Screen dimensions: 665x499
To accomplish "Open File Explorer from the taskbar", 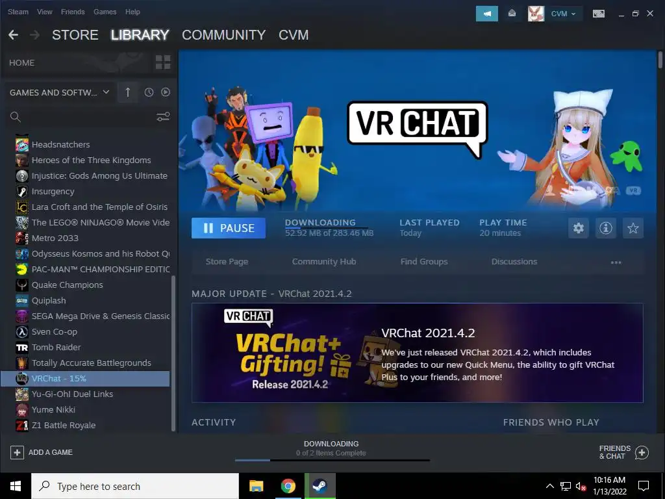I will (256, 486).
